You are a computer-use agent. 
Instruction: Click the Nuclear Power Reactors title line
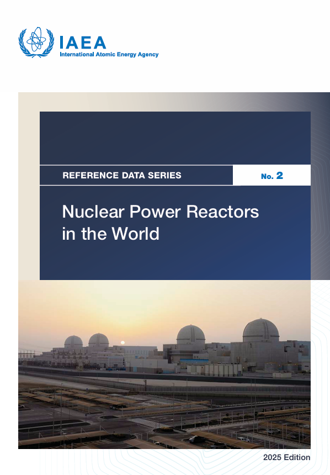161,212
